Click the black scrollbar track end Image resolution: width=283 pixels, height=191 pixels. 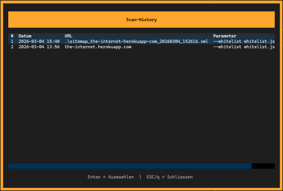pyautogui.click(x=263, y=166)
